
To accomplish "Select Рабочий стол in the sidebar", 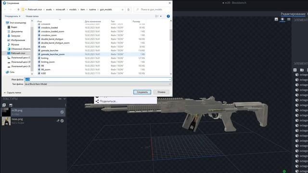I will click(16, 53).
